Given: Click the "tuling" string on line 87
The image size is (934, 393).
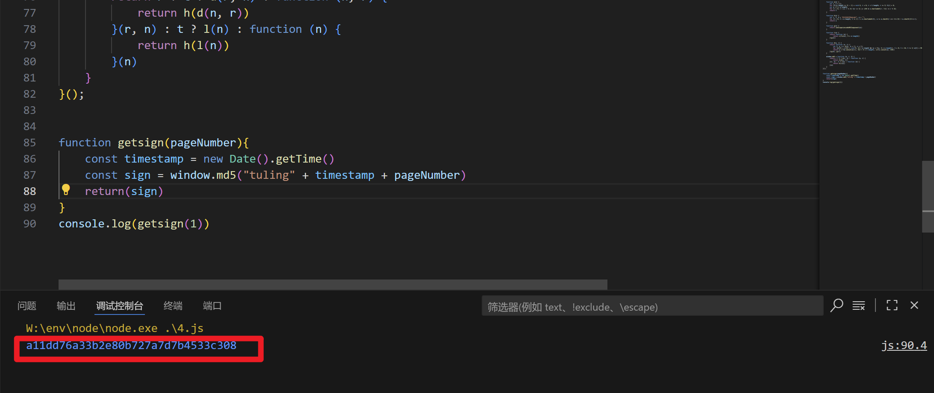Looking at the screenshot, I should (269, 175).
